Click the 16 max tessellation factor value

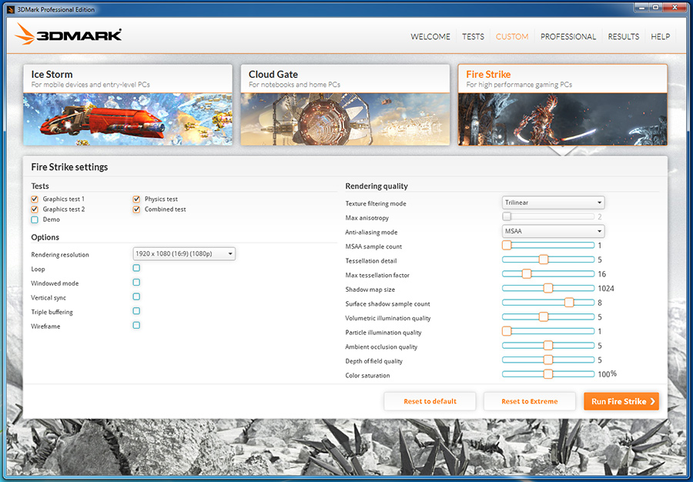[x=602, y=274]
